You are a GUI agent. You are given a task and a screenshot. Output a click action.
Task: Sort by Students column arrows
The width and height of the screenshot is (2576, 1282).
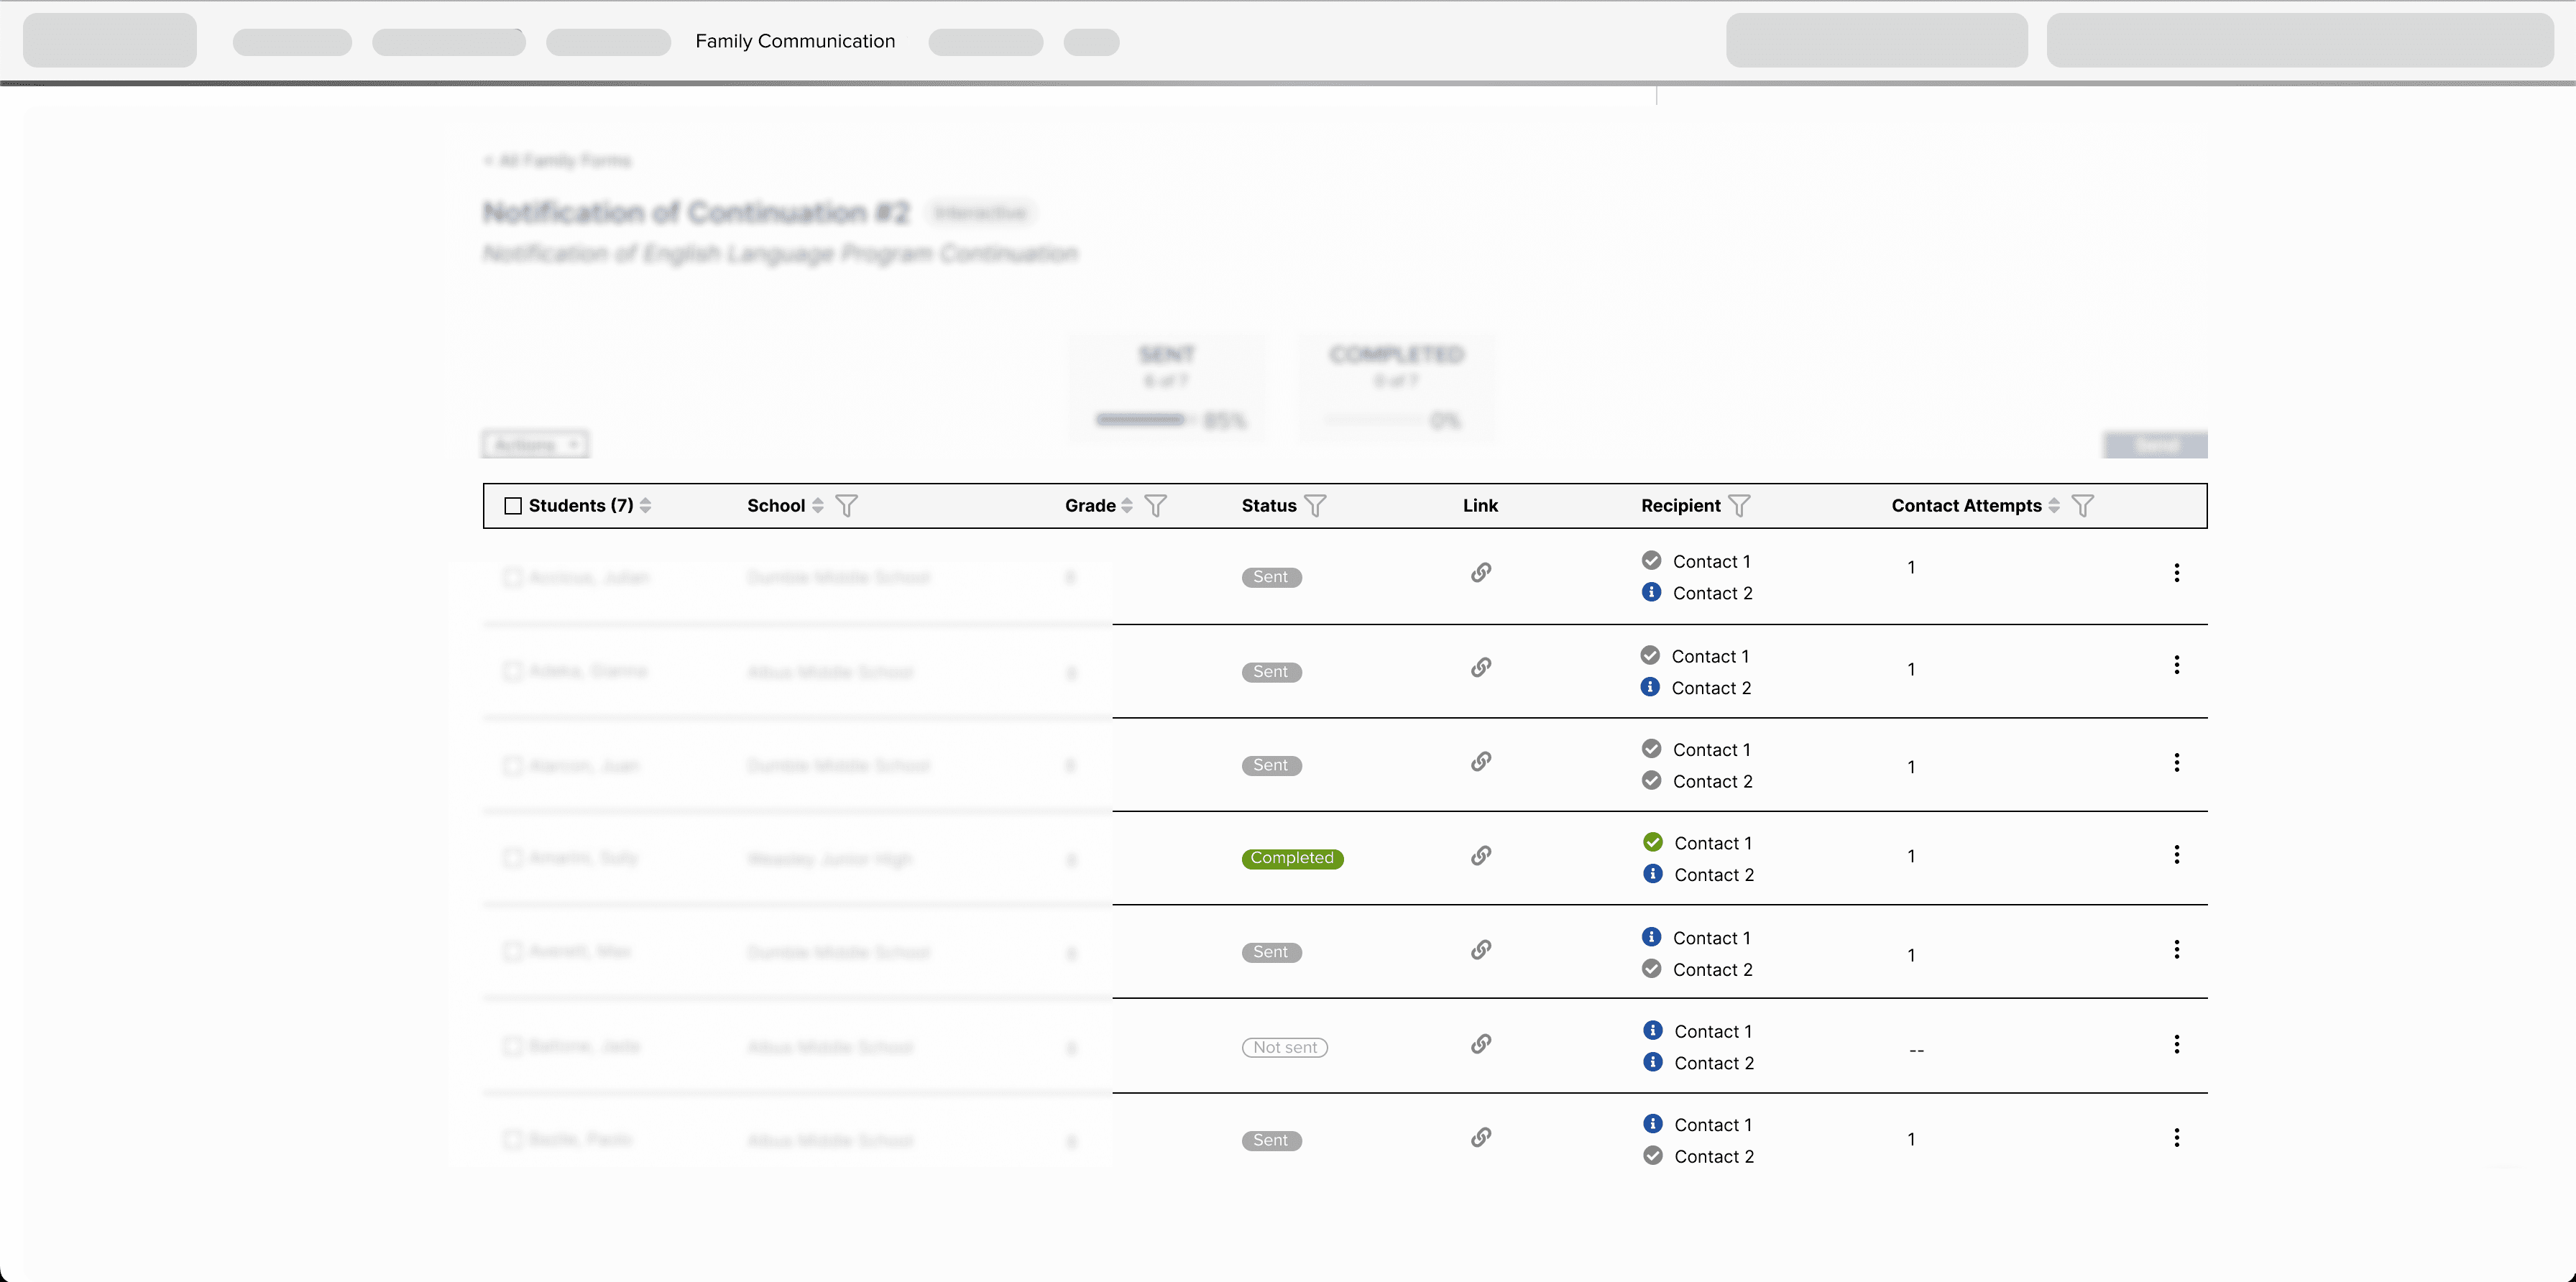pyautogui.click(x=646, y=506)
